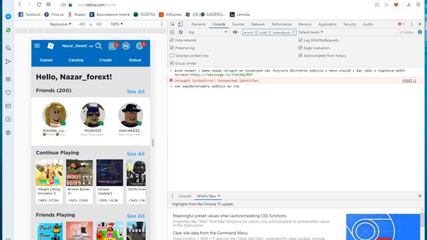Click the console filter input field
This screenshot has height=240, width=427.
269,32
